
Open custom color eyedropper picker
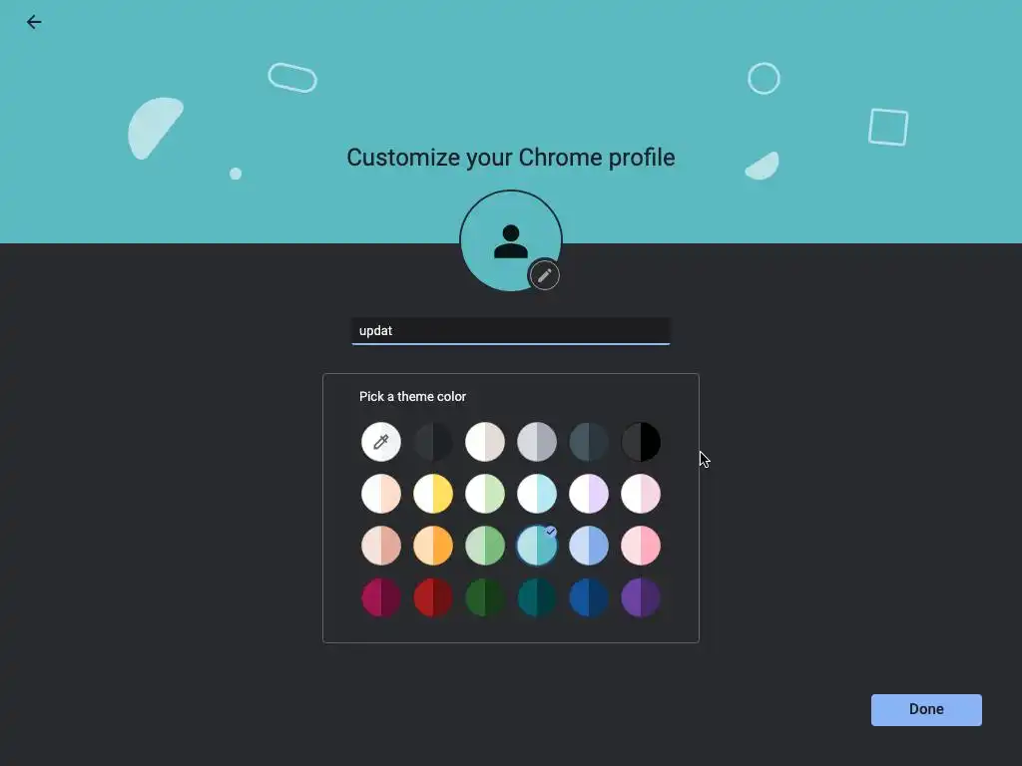pos(381,442)
